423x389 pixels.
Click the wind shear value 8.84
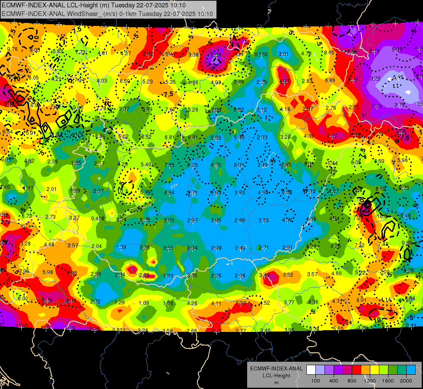[100, 136]
